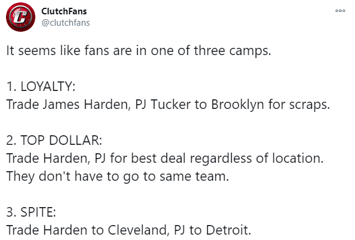Click the word 'Cleveland' in the last line
Image resolution: width=355 pixels, height=240 pixels.
[138, 230]
